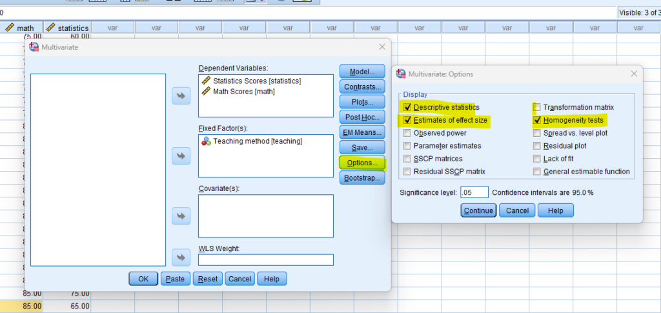
Task: Open the EM Means... dialog
Action: 362,132
